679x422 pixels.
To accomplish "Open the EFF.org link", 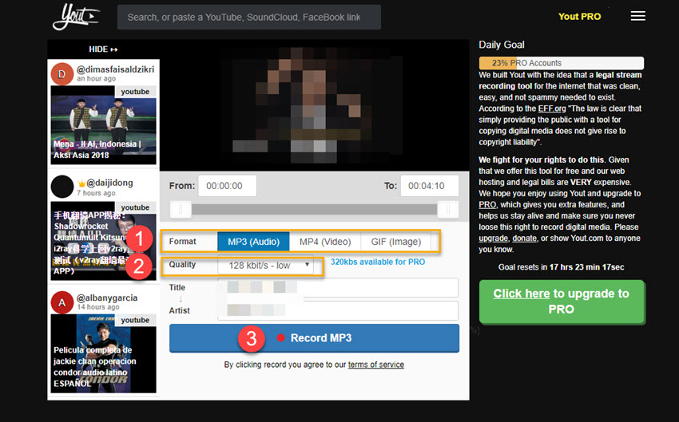I will tap(552, 108).
